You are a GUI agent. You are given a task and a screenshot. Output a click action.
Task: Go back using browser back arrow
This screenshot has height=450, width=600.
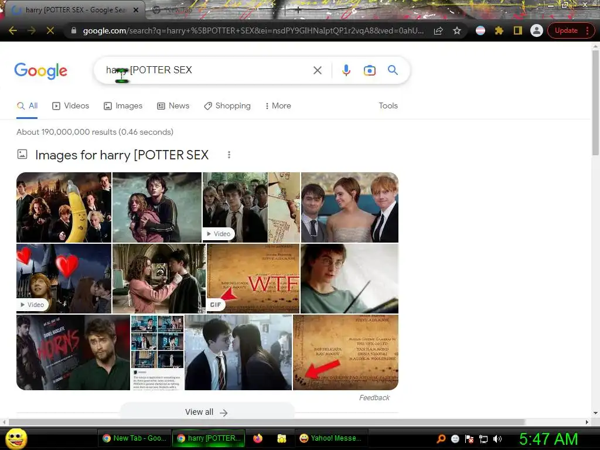click(13, 30)
